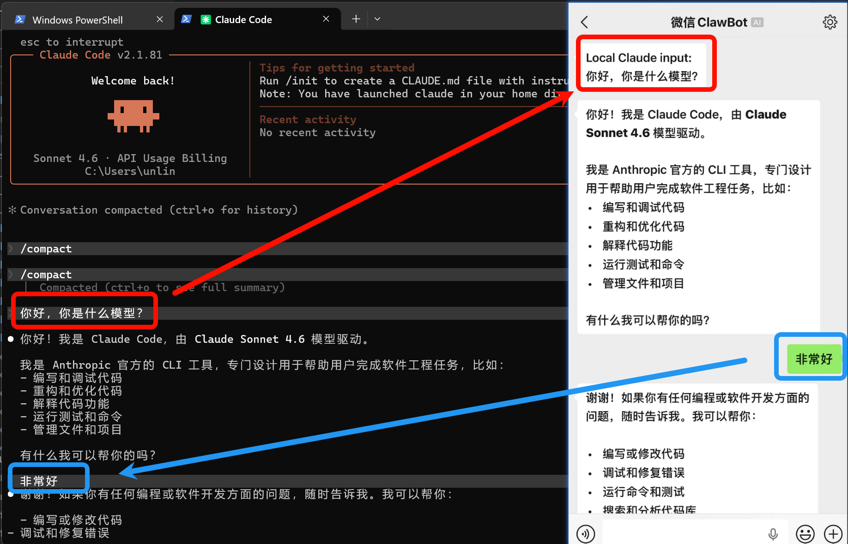
Task: Open the plus attachments menu in chat
Action: pyautogui.click(x=833, y=534)
